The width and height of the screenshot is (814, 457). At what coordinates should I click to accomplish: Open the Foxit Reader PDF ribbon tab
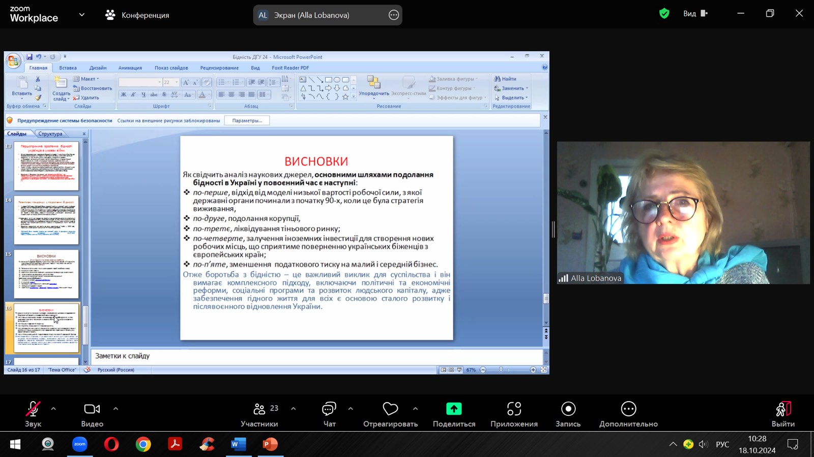pyautogui.click(x=290, y=68)
